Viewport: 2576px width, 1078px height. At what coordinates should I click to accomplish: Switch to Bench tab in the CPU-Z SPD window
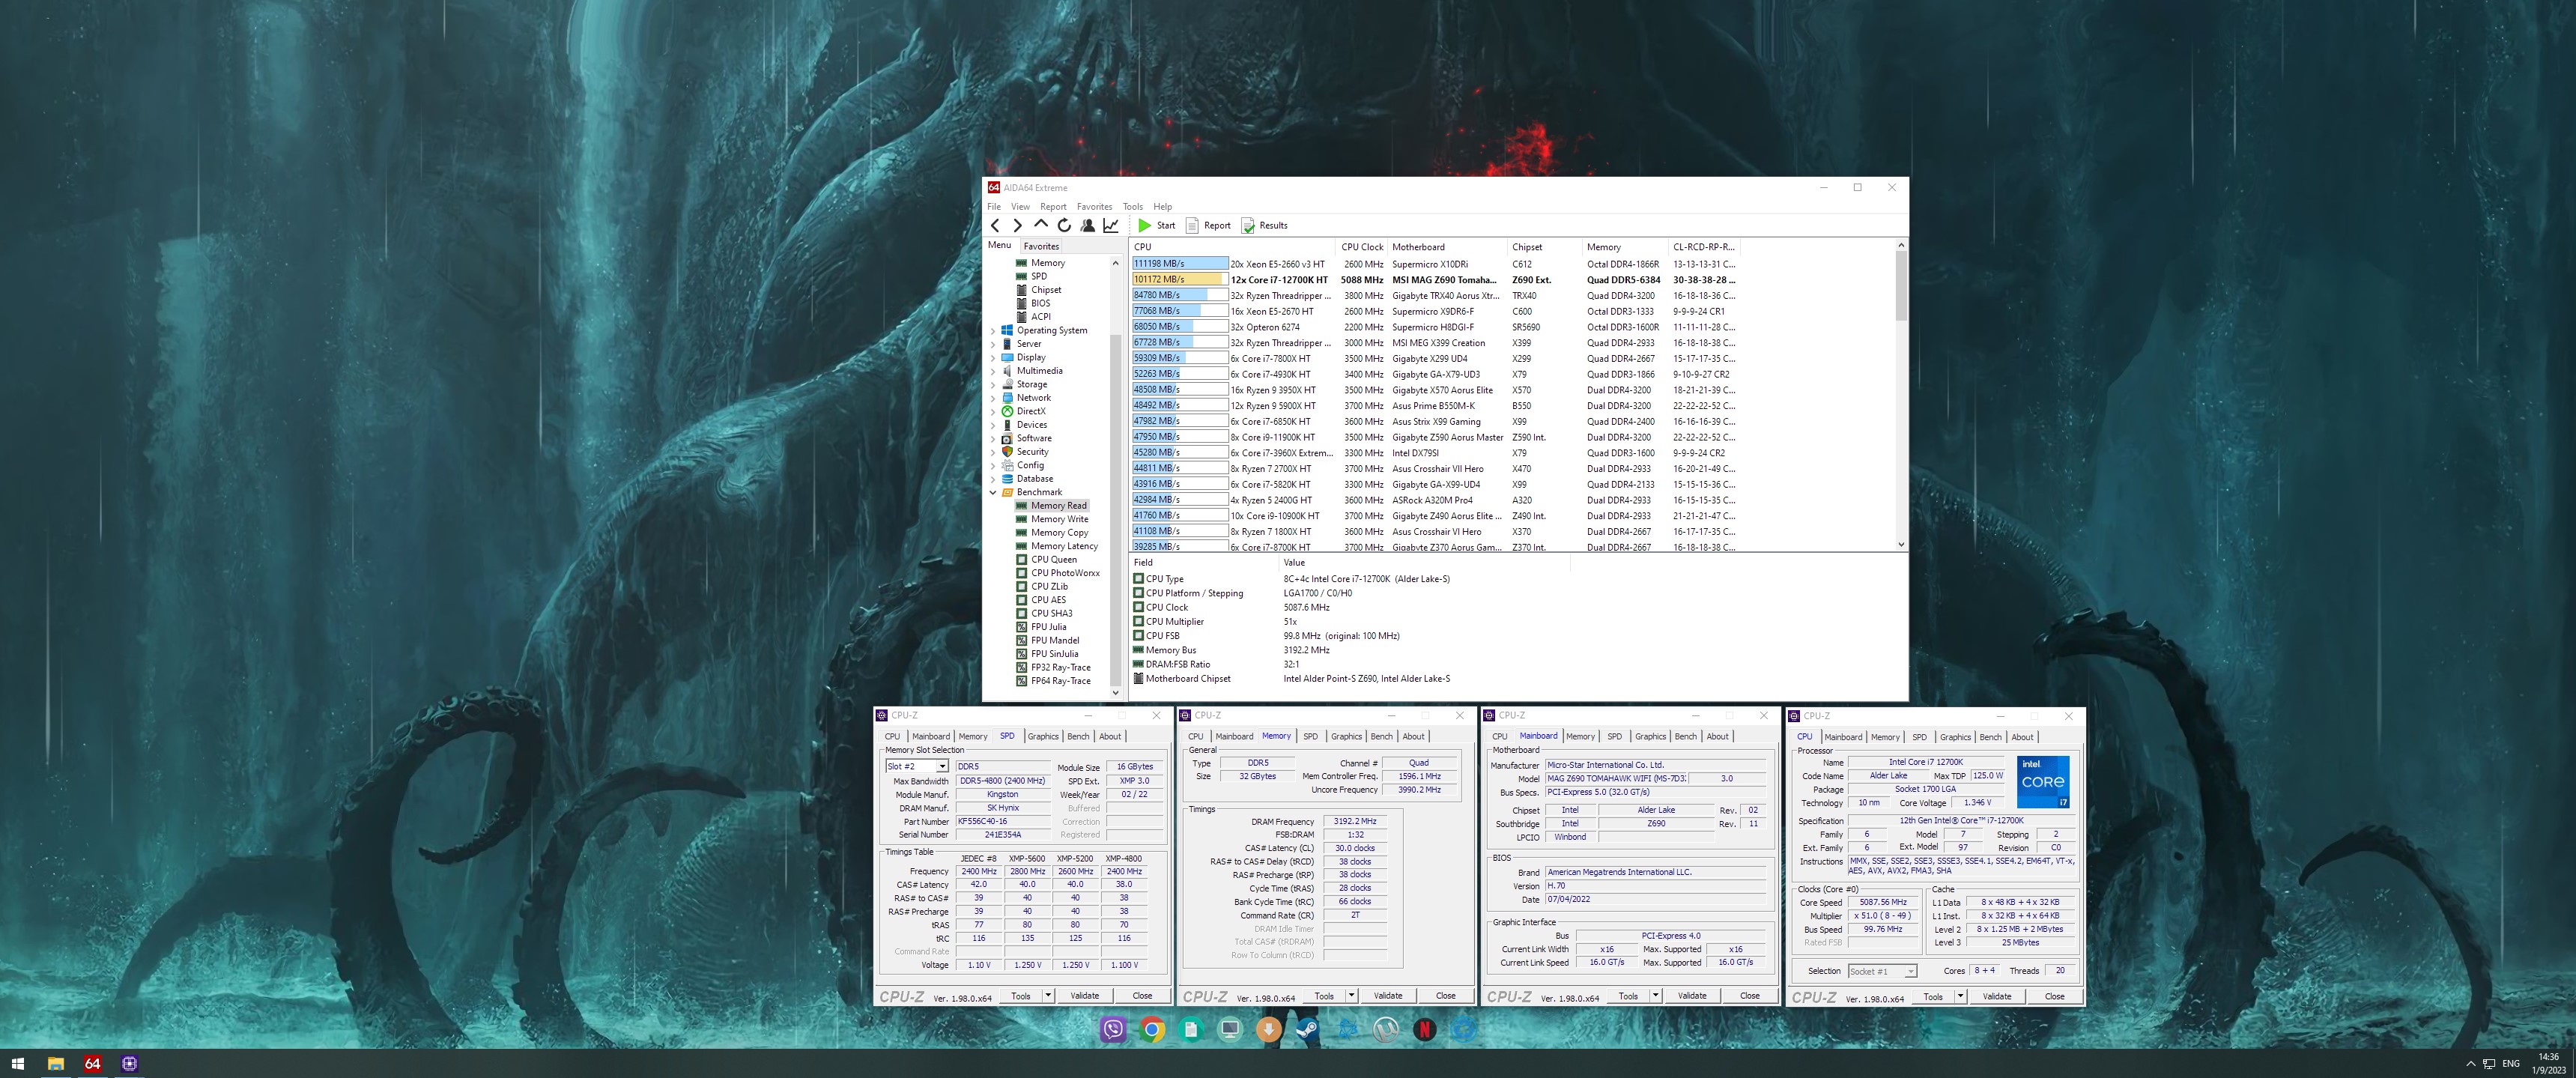(x=1078, y=736)
